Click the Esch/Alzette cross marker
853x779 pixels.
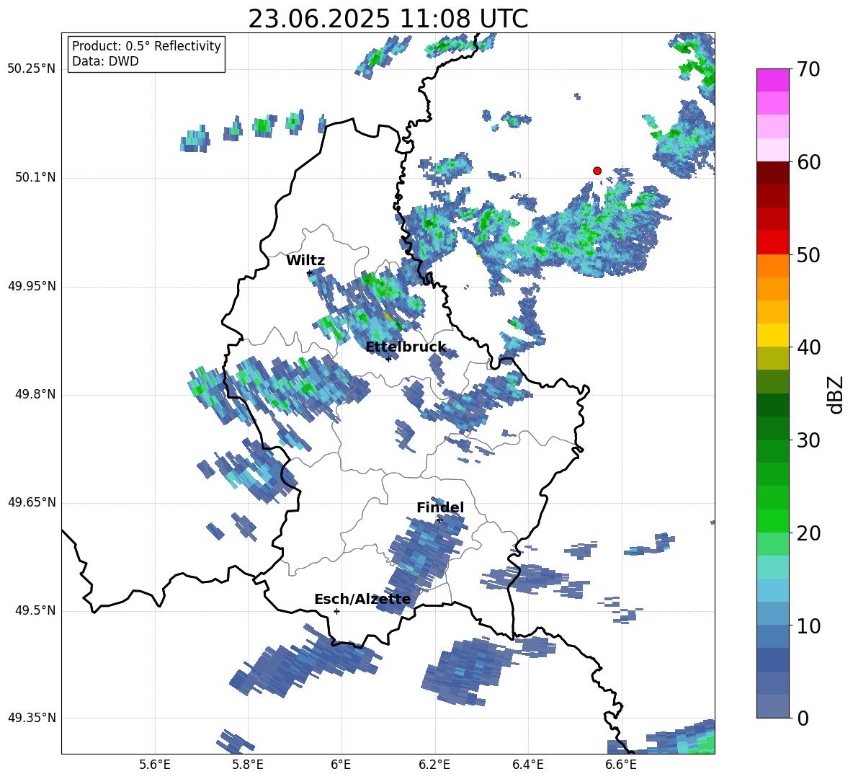pyautogui.click(x=336, y=611)
